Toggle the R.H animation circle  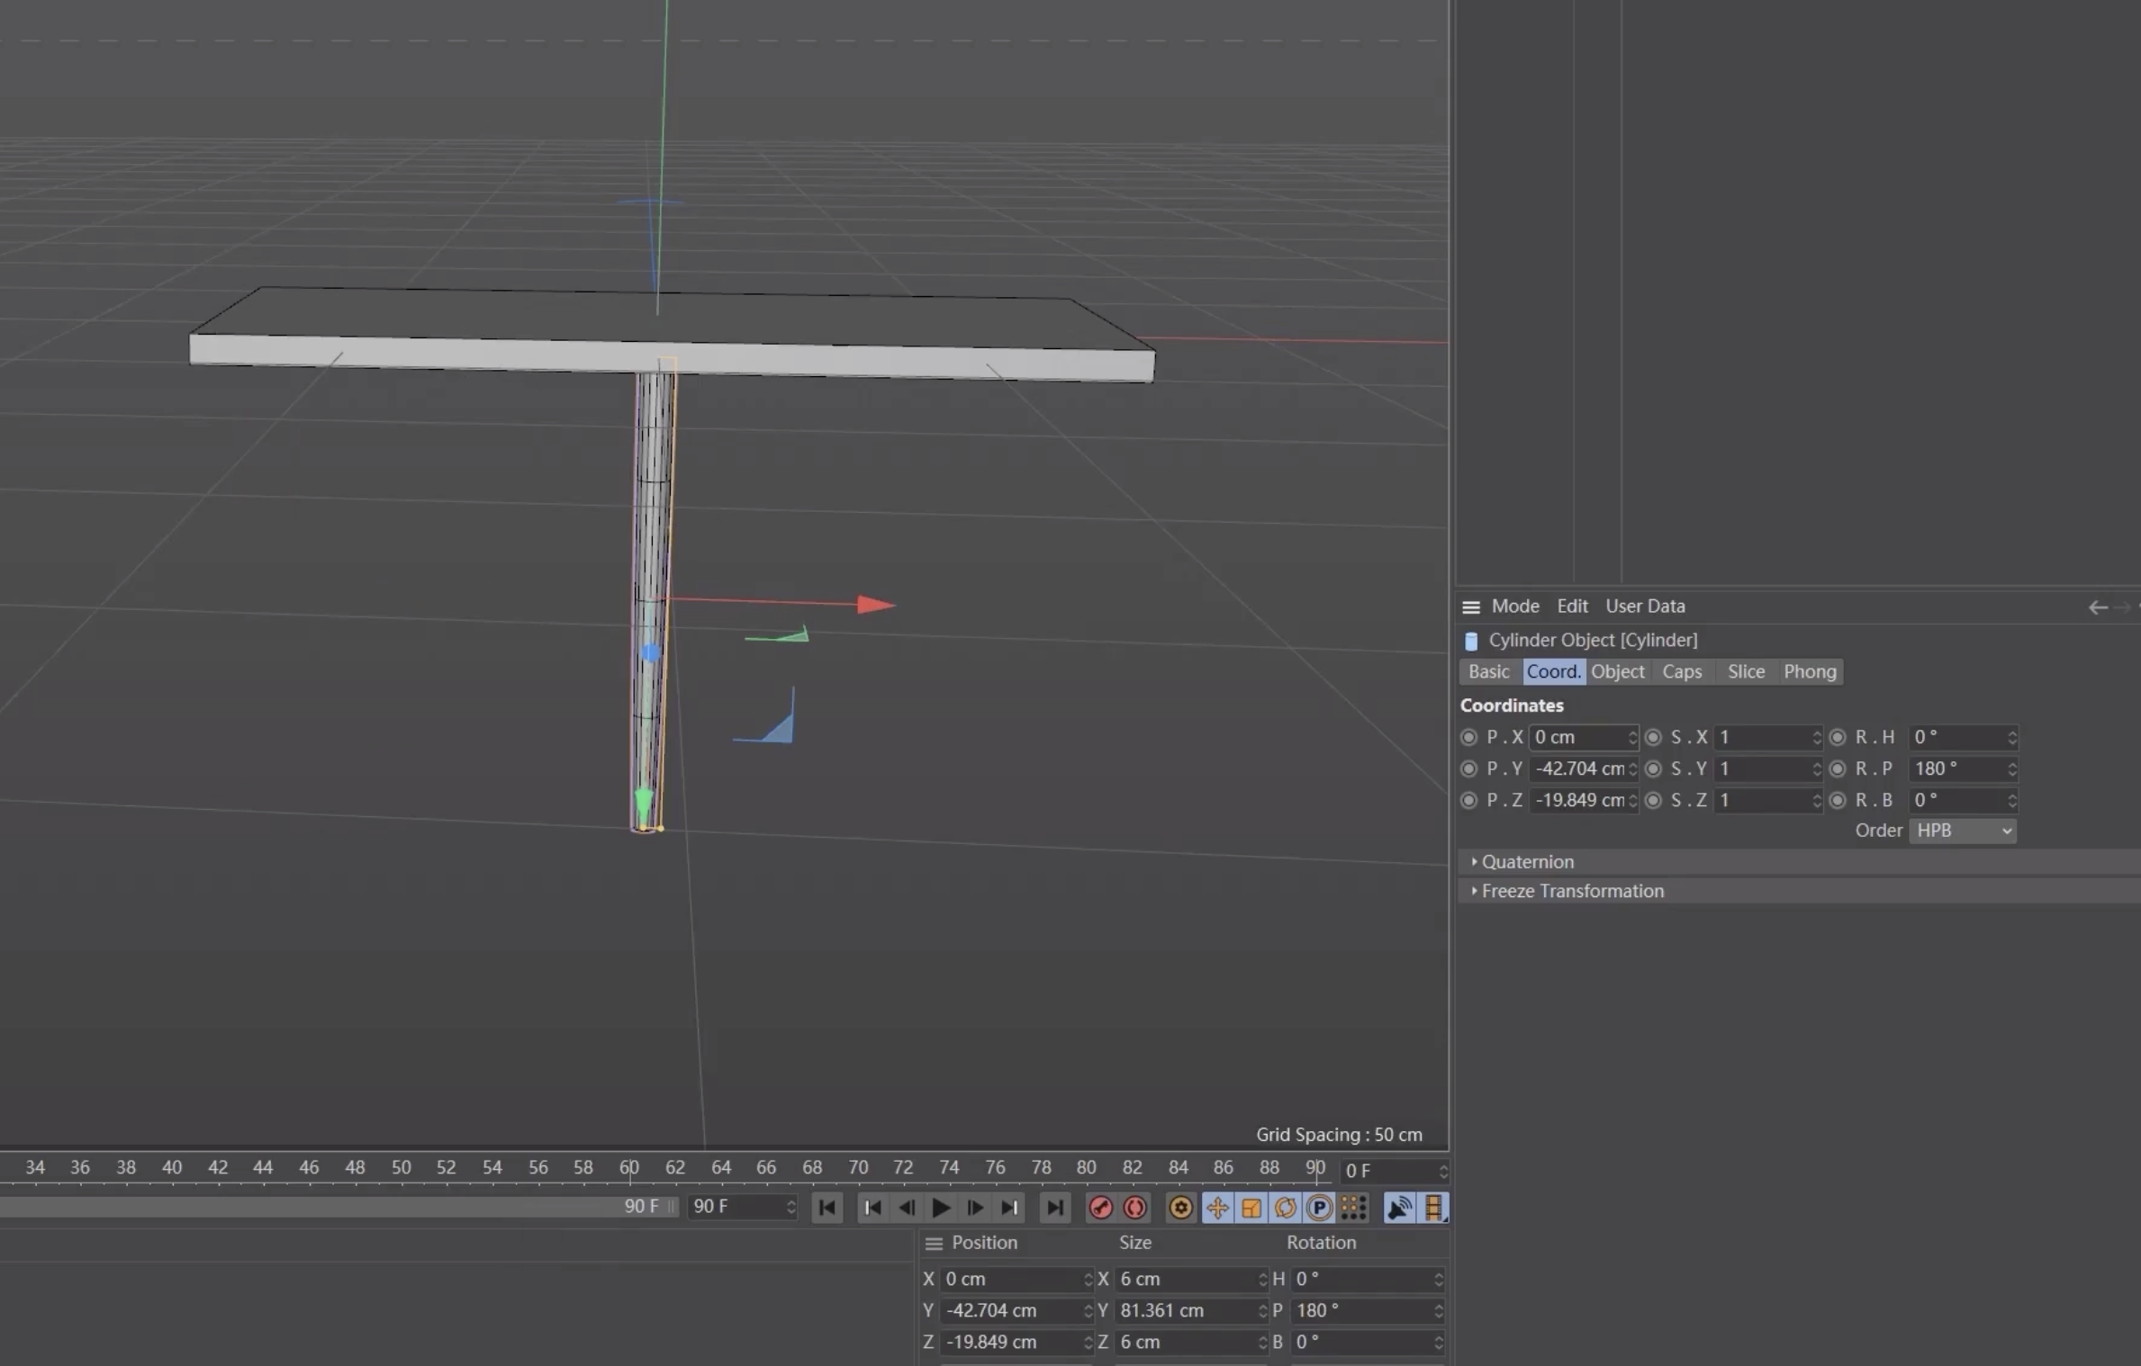(x=1838, y=737)
